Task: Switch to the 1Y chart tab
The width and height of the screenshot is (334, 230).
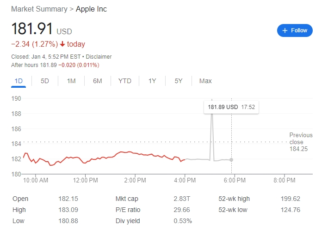Action: 152,81
